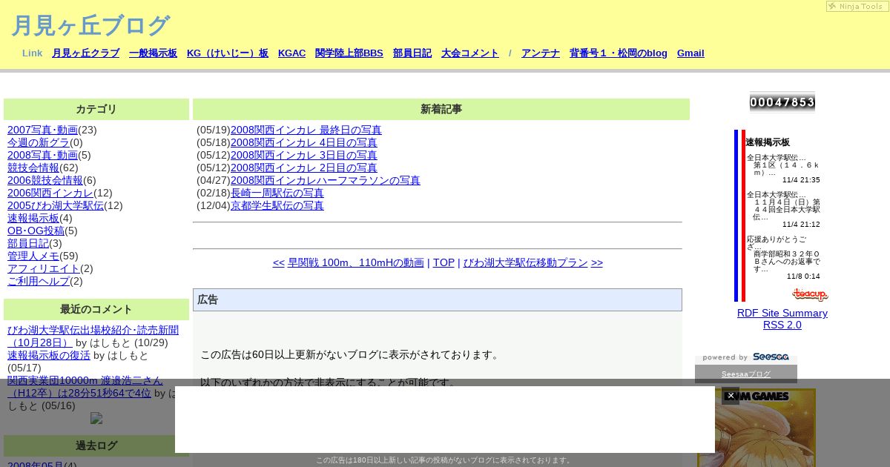Screen dimensions: 890x467
Task: Open category ご利用ヘルプ
Action: (x=39, y=281)
